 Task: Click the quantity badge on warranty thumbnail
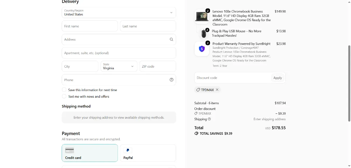(x=208, y=43)
